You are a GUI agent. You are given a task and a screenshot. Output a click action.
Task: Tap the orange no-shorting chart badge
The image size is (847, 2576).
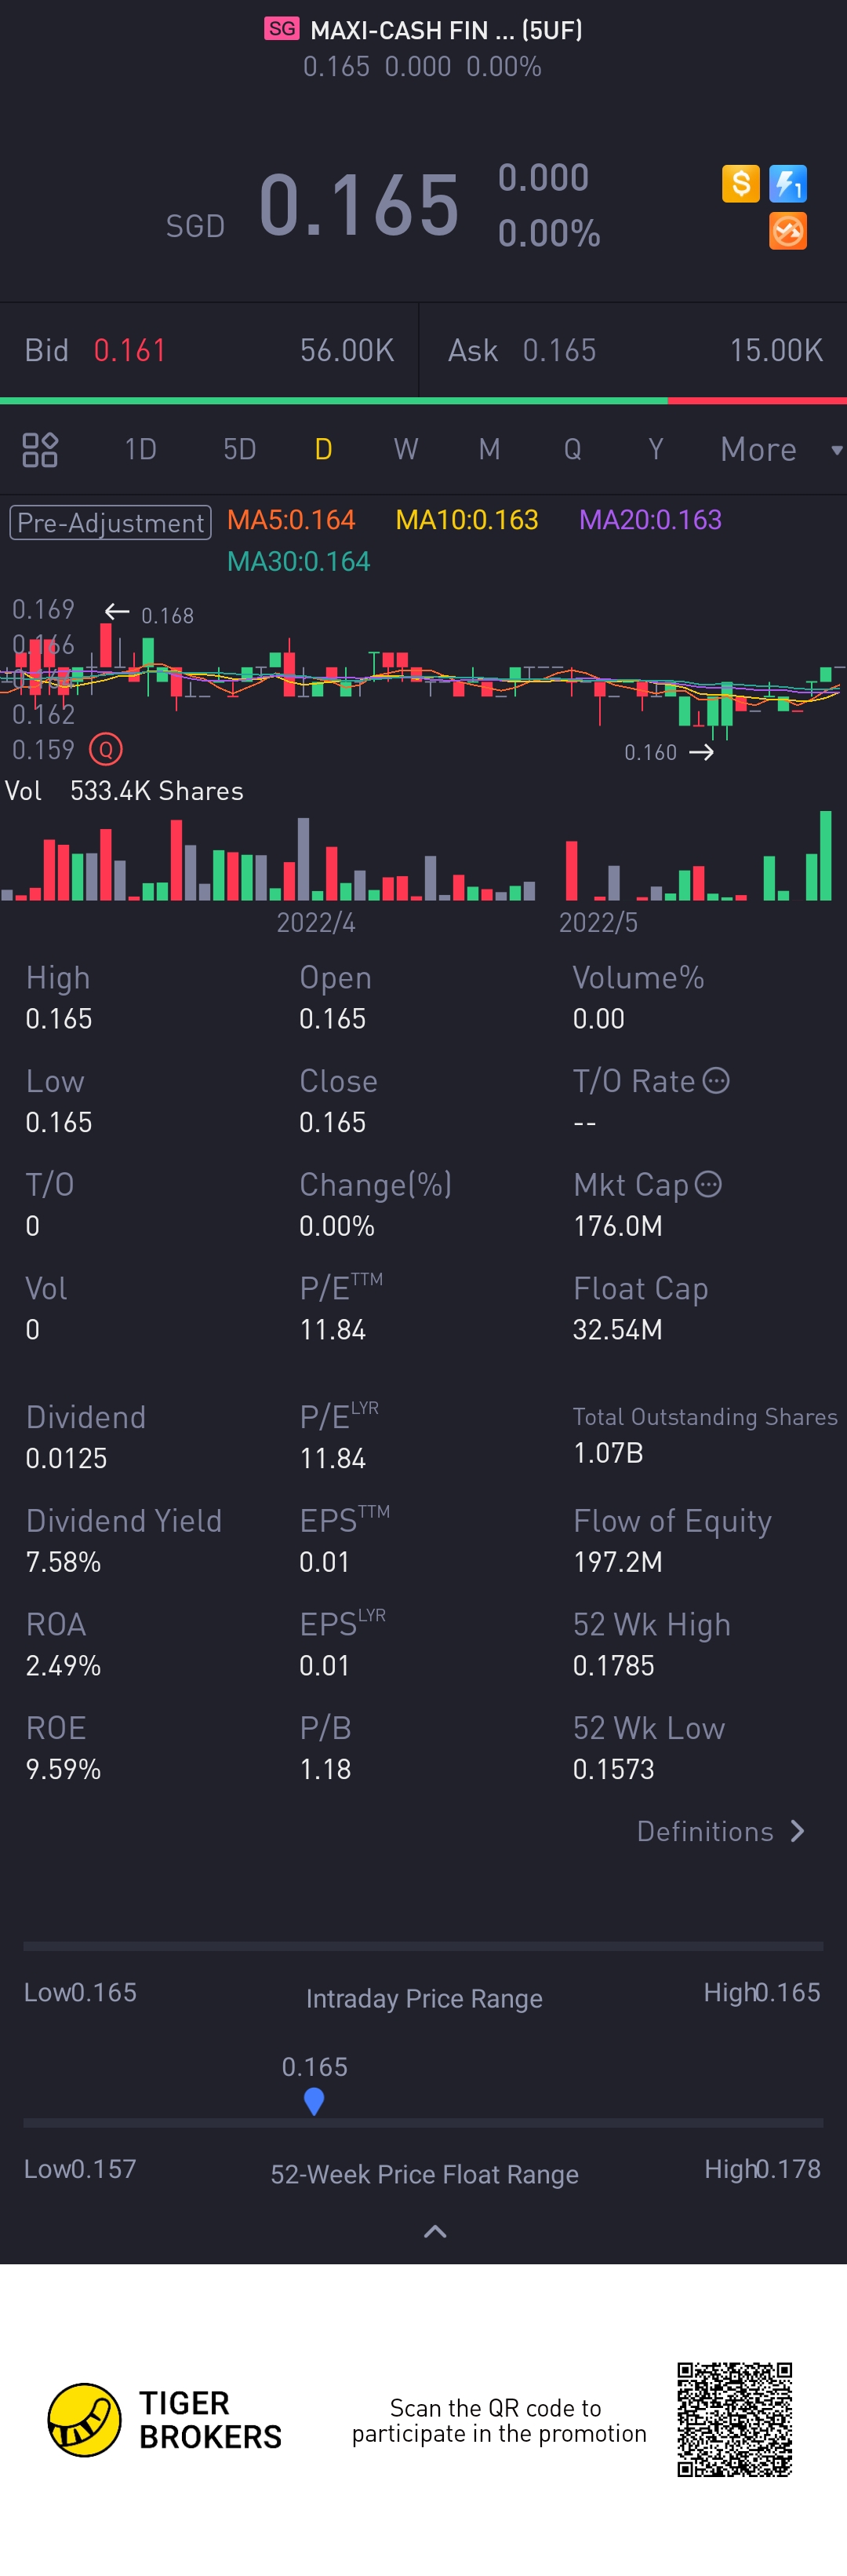pyautogui.click(x=788, y=231)
